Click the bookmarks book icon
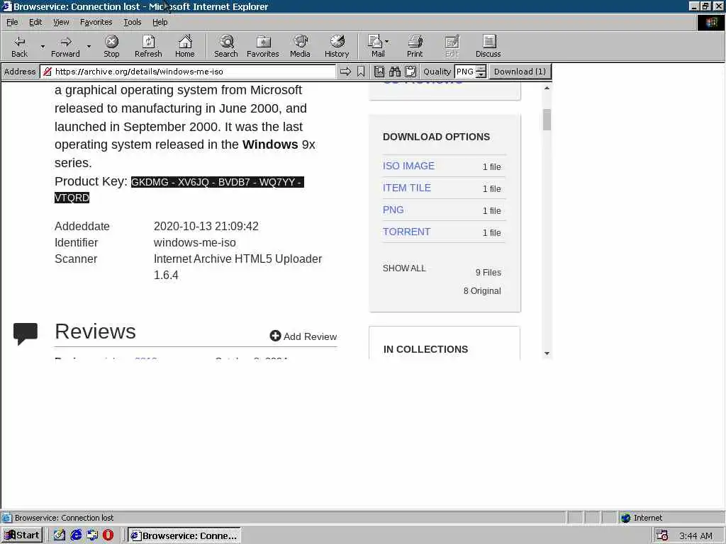This screenshot has height=544, width=726. click(379, 72)
